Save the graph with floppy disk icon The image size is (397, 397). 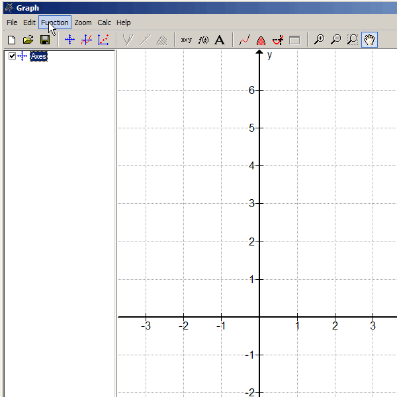click(x=45, y=40)
